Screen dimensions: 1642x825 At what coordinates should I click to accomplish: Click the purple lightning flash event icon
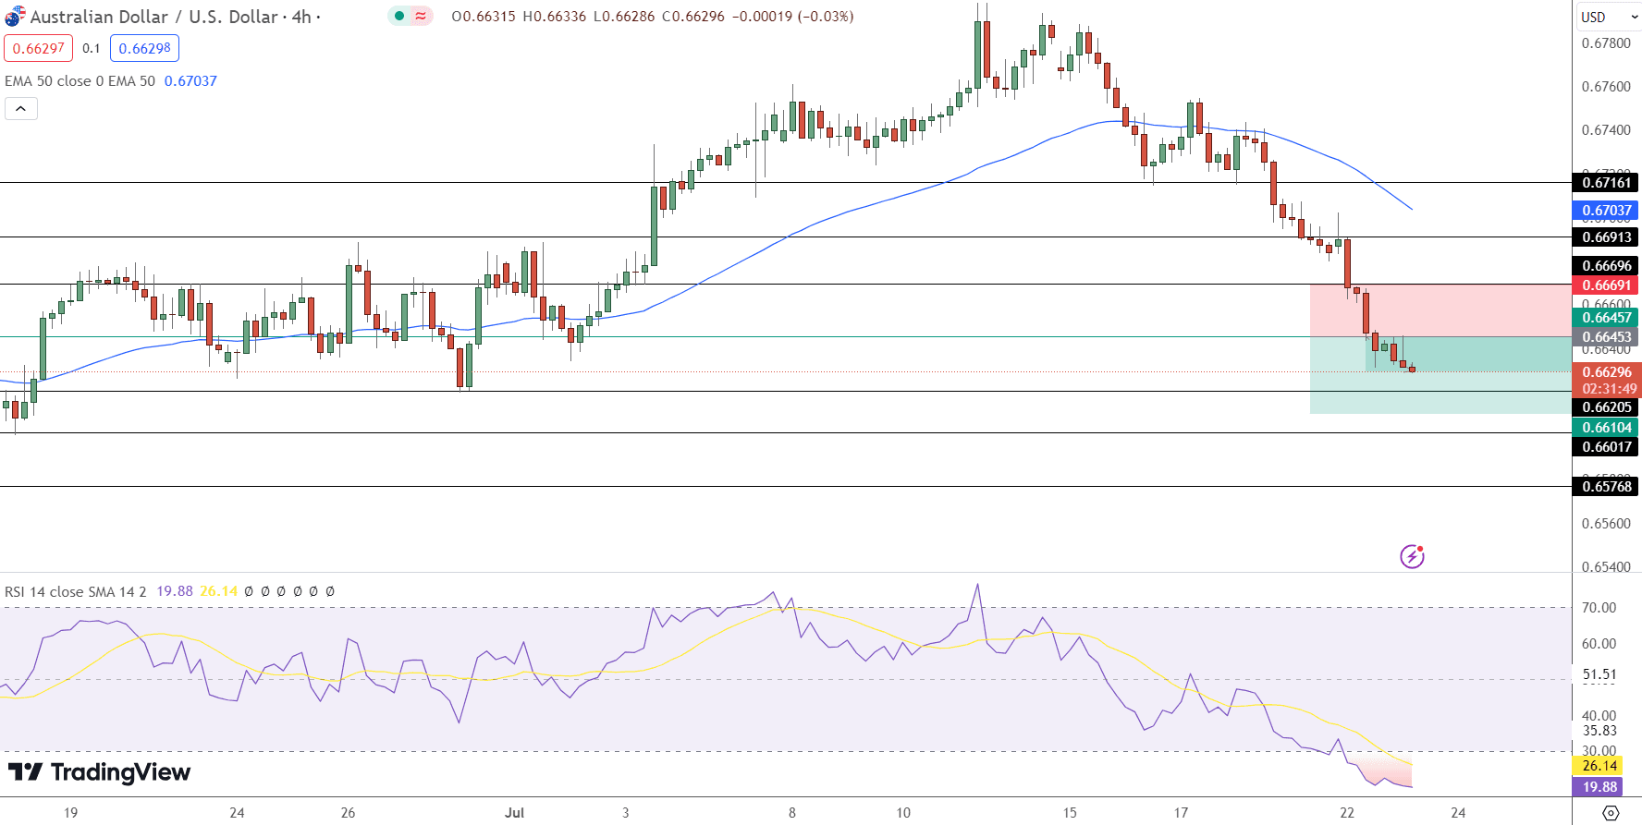tap(1412, 556)
